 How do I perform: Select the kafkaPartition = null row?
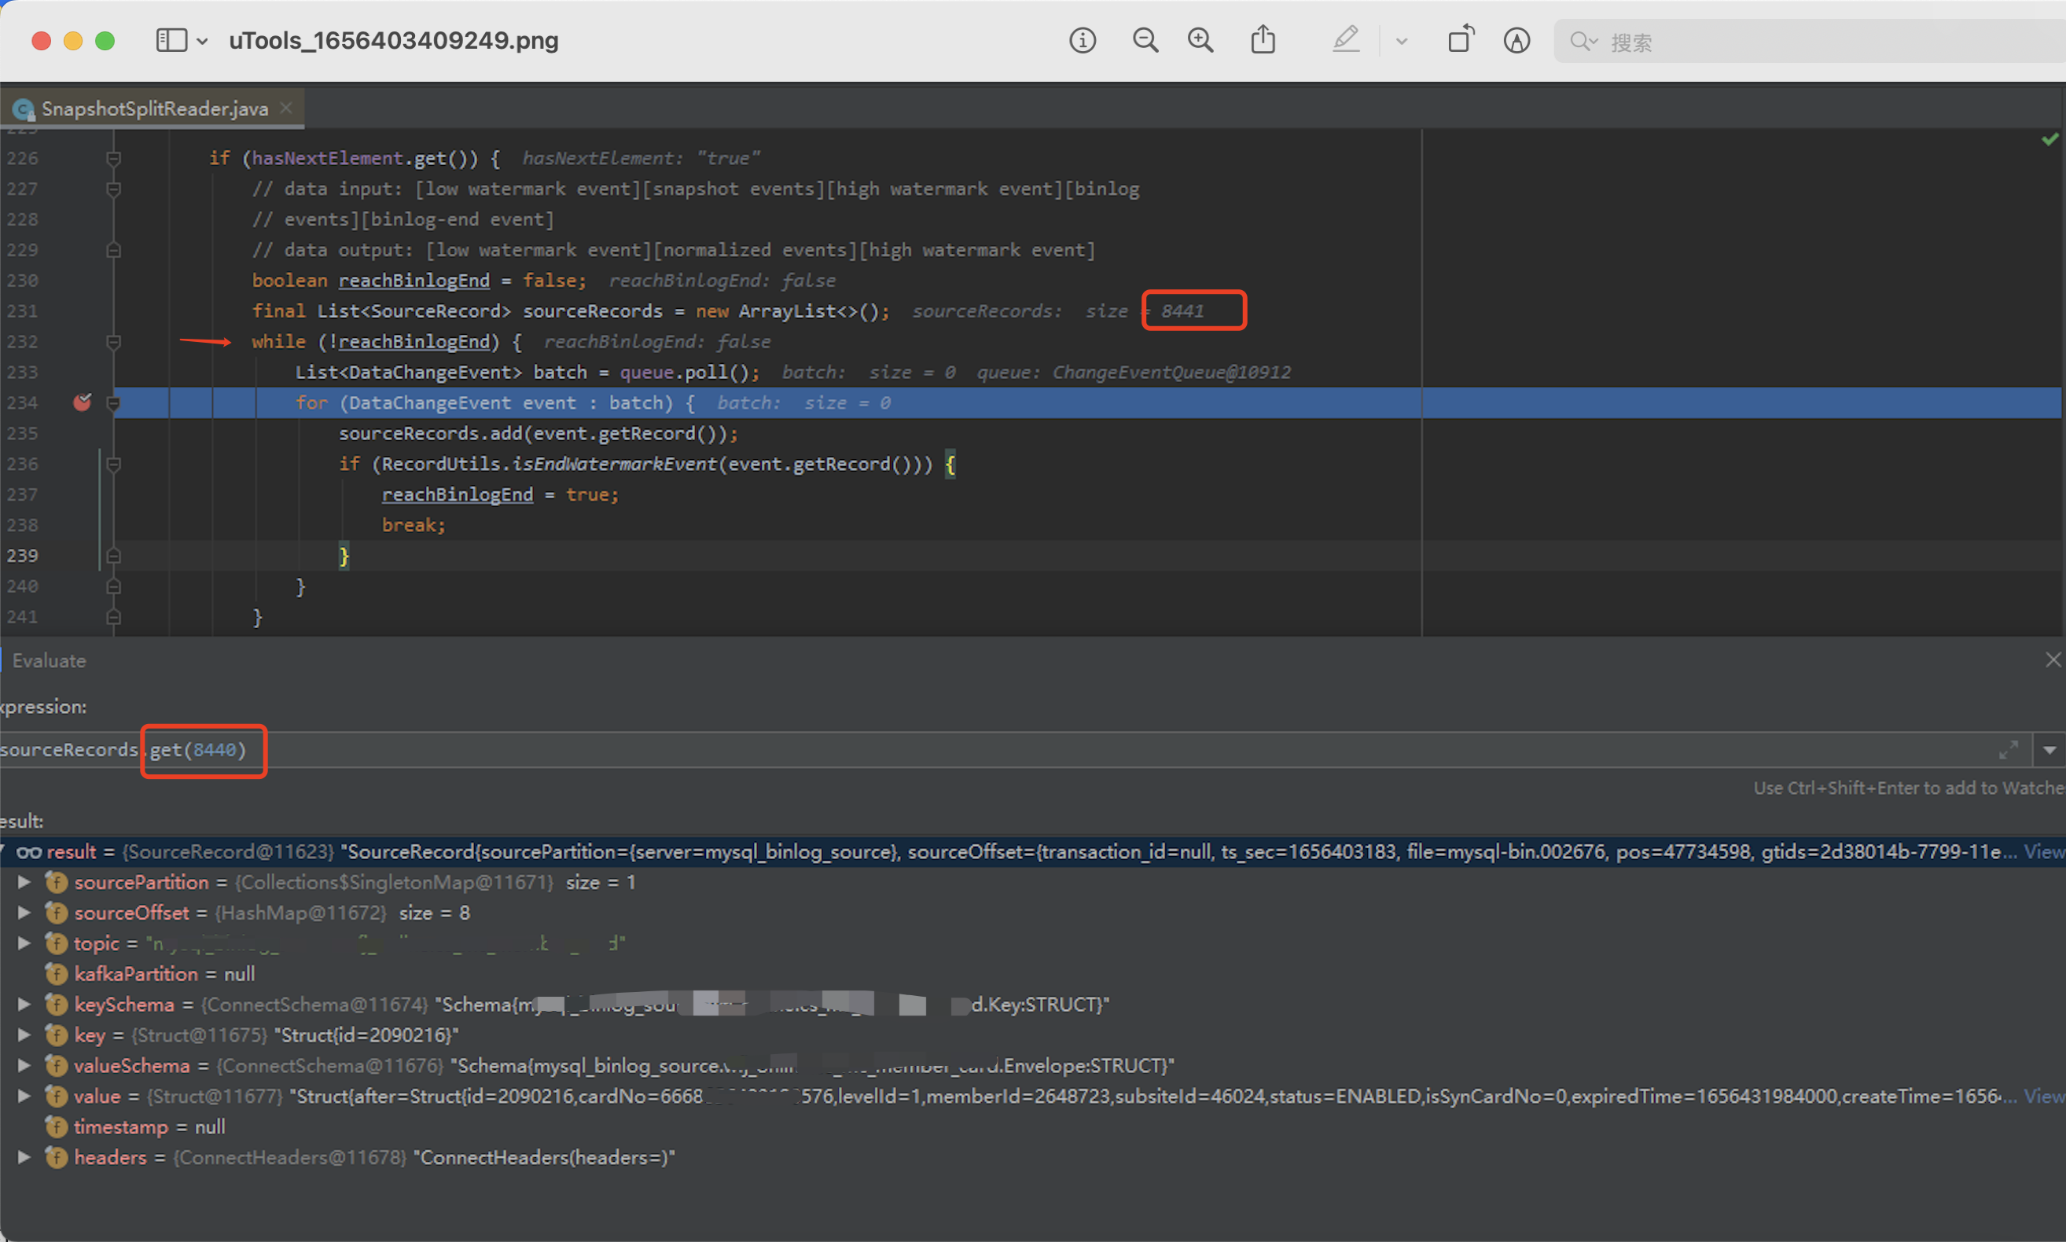[1032, 974]
